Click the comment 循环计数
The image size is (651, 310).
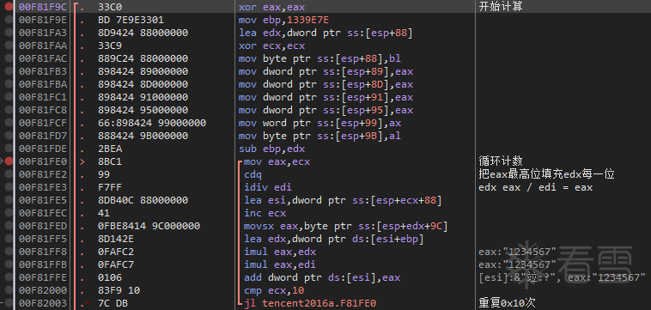click(x=501, y=161)
